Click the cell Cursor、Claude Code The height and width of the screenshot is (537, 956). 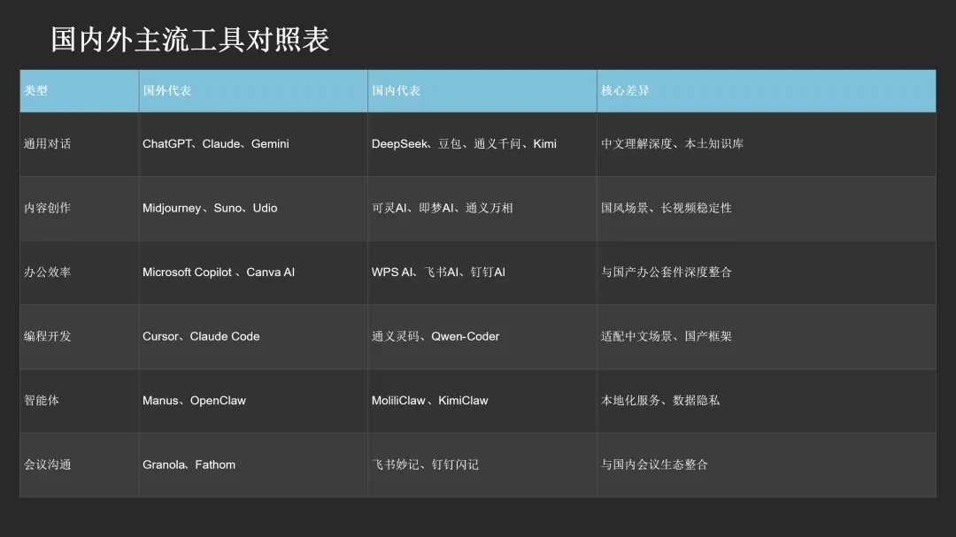tap(253, 336)
